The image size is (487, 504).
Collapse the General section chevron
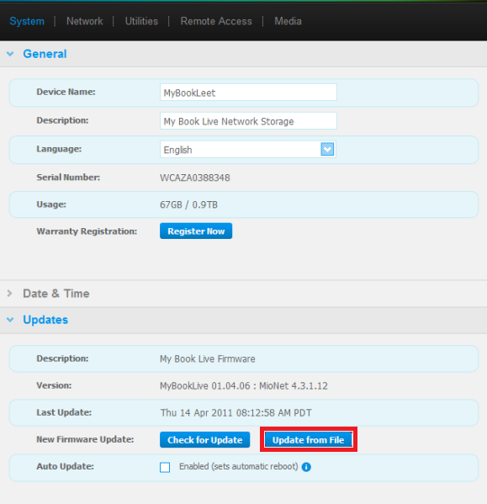tap(10, 54)
